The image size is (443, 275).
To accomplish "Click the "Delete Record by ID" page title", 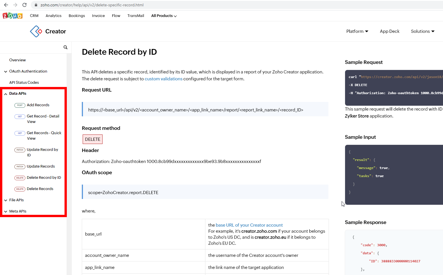I will (x=119, y=52).
